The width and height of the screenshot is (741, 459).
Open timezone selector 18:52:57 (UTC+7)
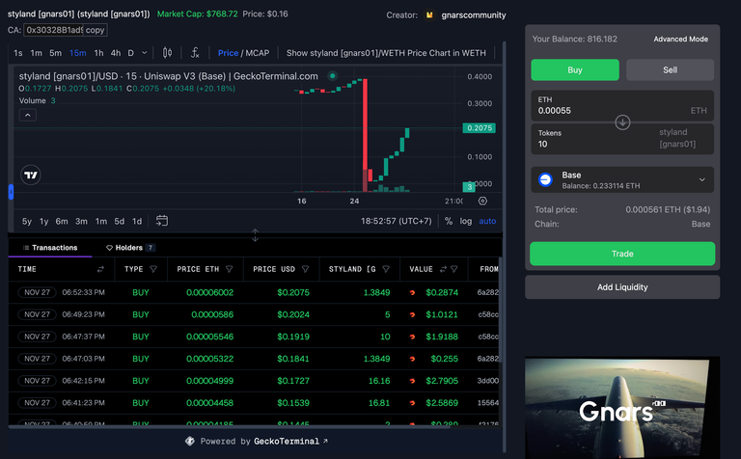(396, 221)
